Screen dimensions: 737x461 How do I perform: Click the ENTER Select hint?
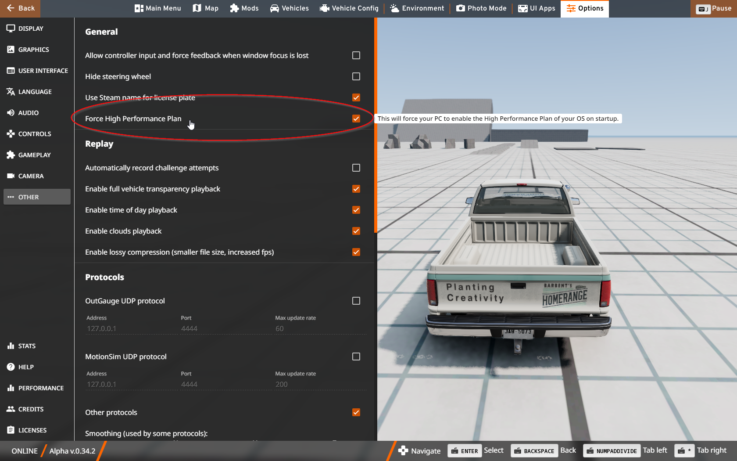(476, 451)
